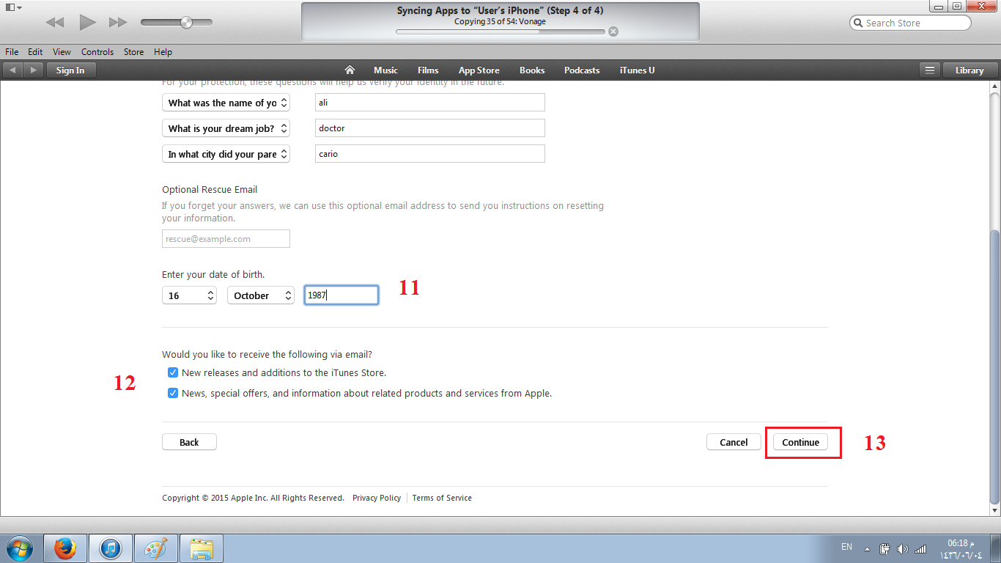Click the power plug tray icon
1001x563 pixels.
pyautogui.click(x=885, y=548)
